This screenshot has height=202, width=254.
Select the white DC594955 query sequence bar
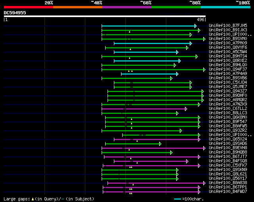coord(105,16)
